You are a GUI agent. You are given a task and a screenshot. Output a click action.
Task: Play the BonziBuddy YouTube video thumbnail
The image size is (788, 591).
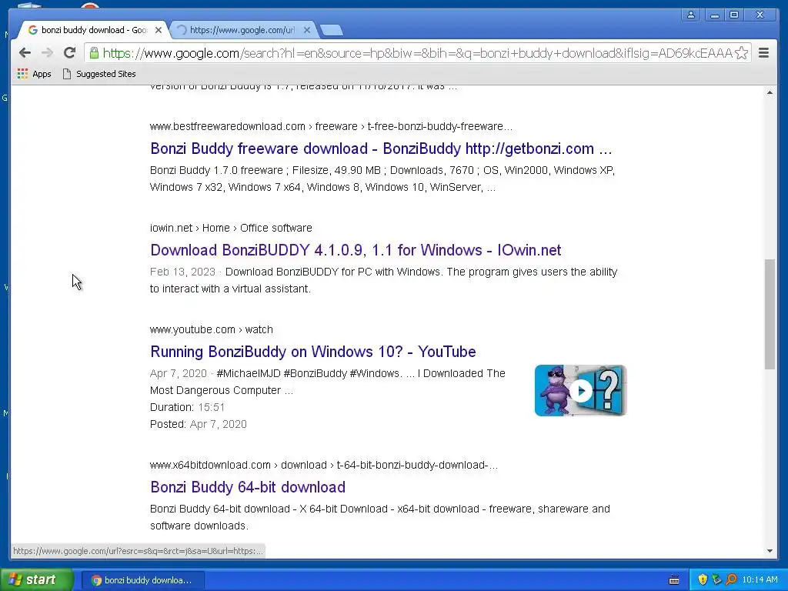click(x=580, y=390)
